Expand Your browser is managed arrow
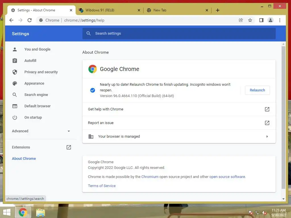291x218 pixels. [x=267, y=137]
